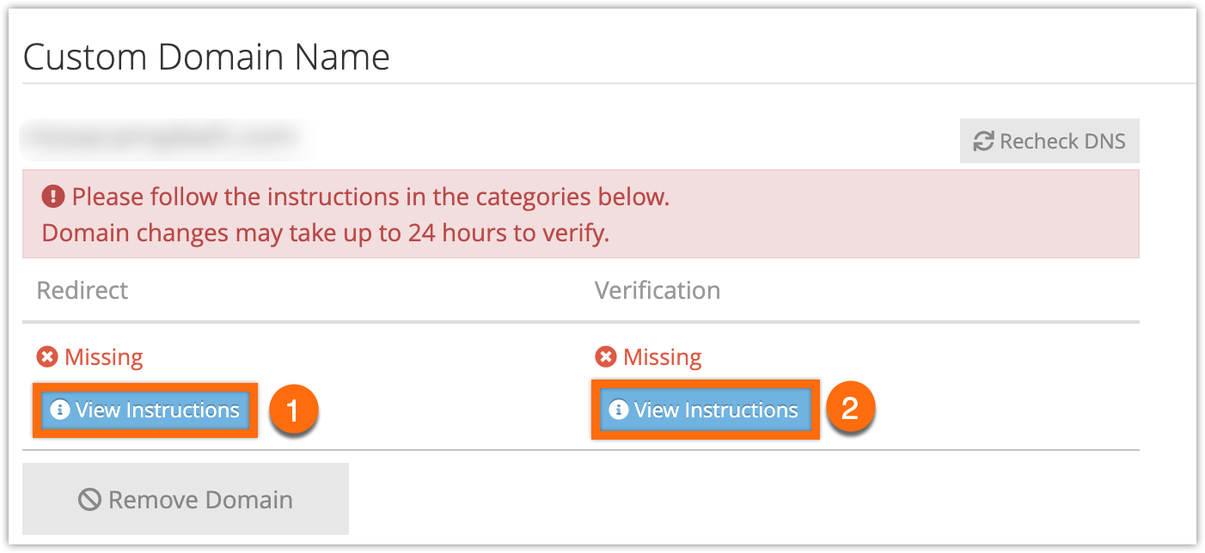Click the ban icon in Remove Domain

89,500
